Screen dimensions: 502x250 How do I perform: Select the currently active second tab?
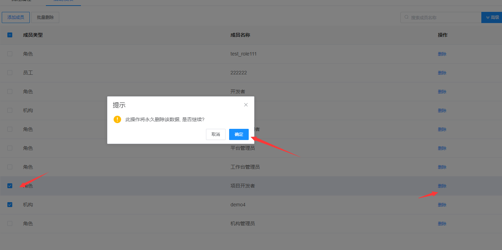click(63, 1)
